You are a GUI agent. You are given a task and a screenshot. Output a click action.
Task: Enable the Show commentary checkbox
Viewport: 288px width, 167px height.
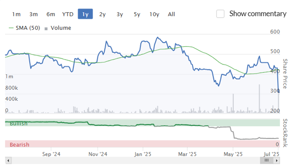click(x=220, y=14)
